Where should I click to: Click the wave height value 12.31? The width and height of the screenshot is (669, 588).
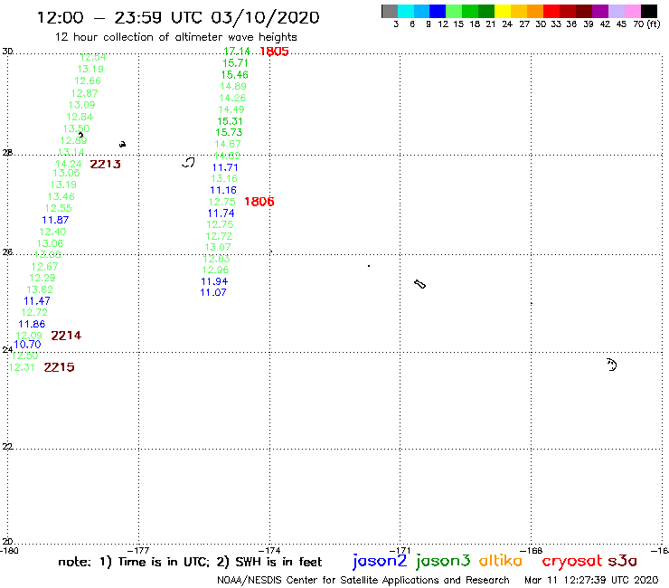coord(22,367)
